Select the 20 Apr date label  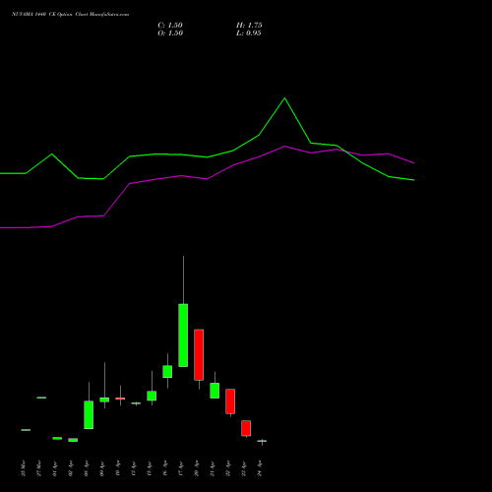[196, 468]
